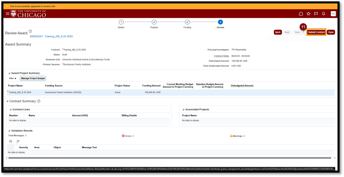Collapse the Validation Results section
The width and height of the screenshot is (344, 177).
pos(9,131)
